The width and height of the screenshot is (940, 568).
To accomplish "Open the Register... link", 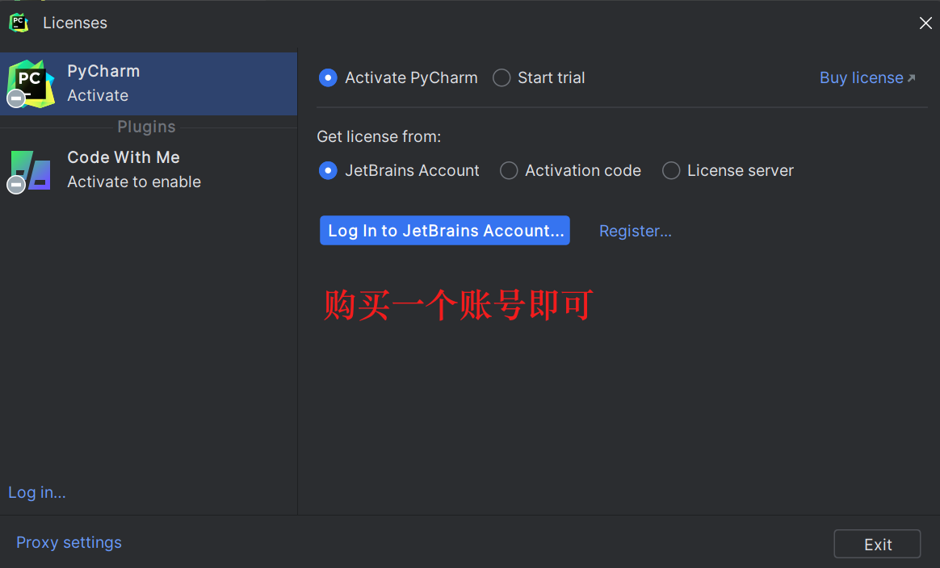I will (636, 232).
